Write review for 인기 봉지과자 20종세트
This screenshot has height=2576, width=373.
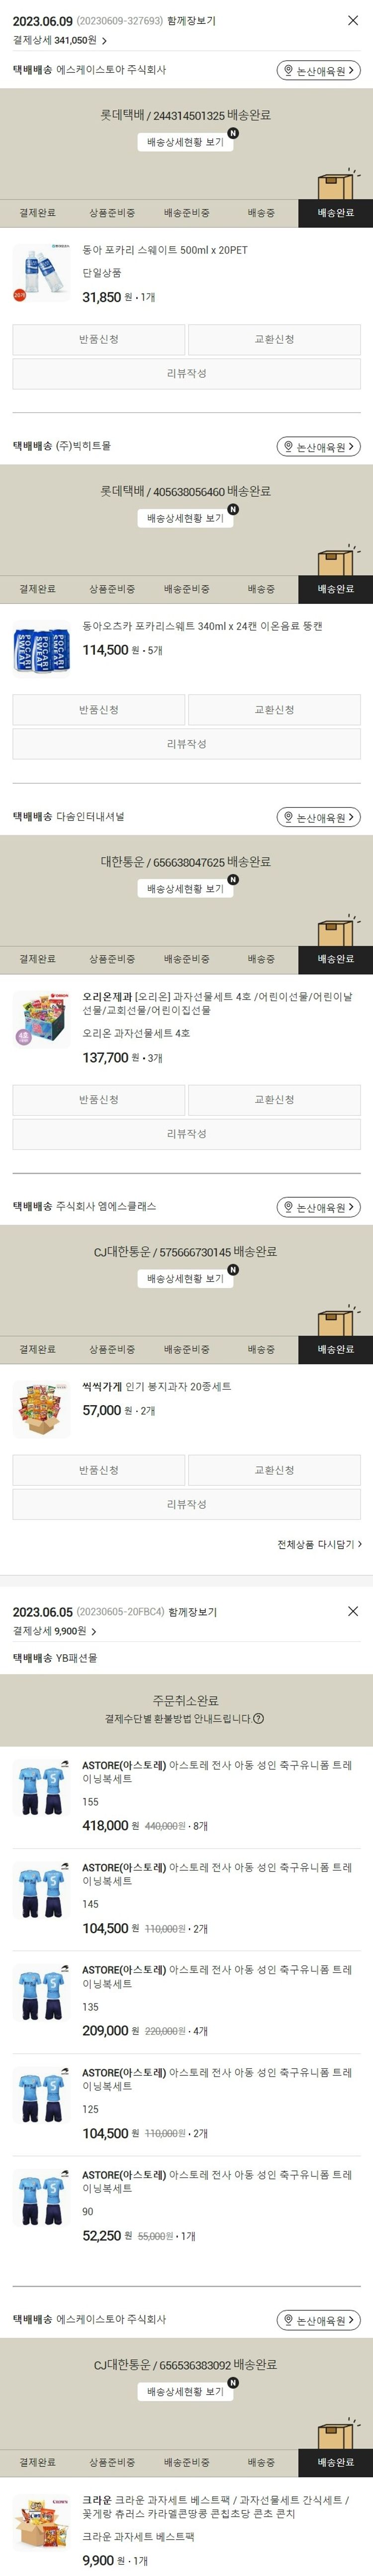[186, 1504]
